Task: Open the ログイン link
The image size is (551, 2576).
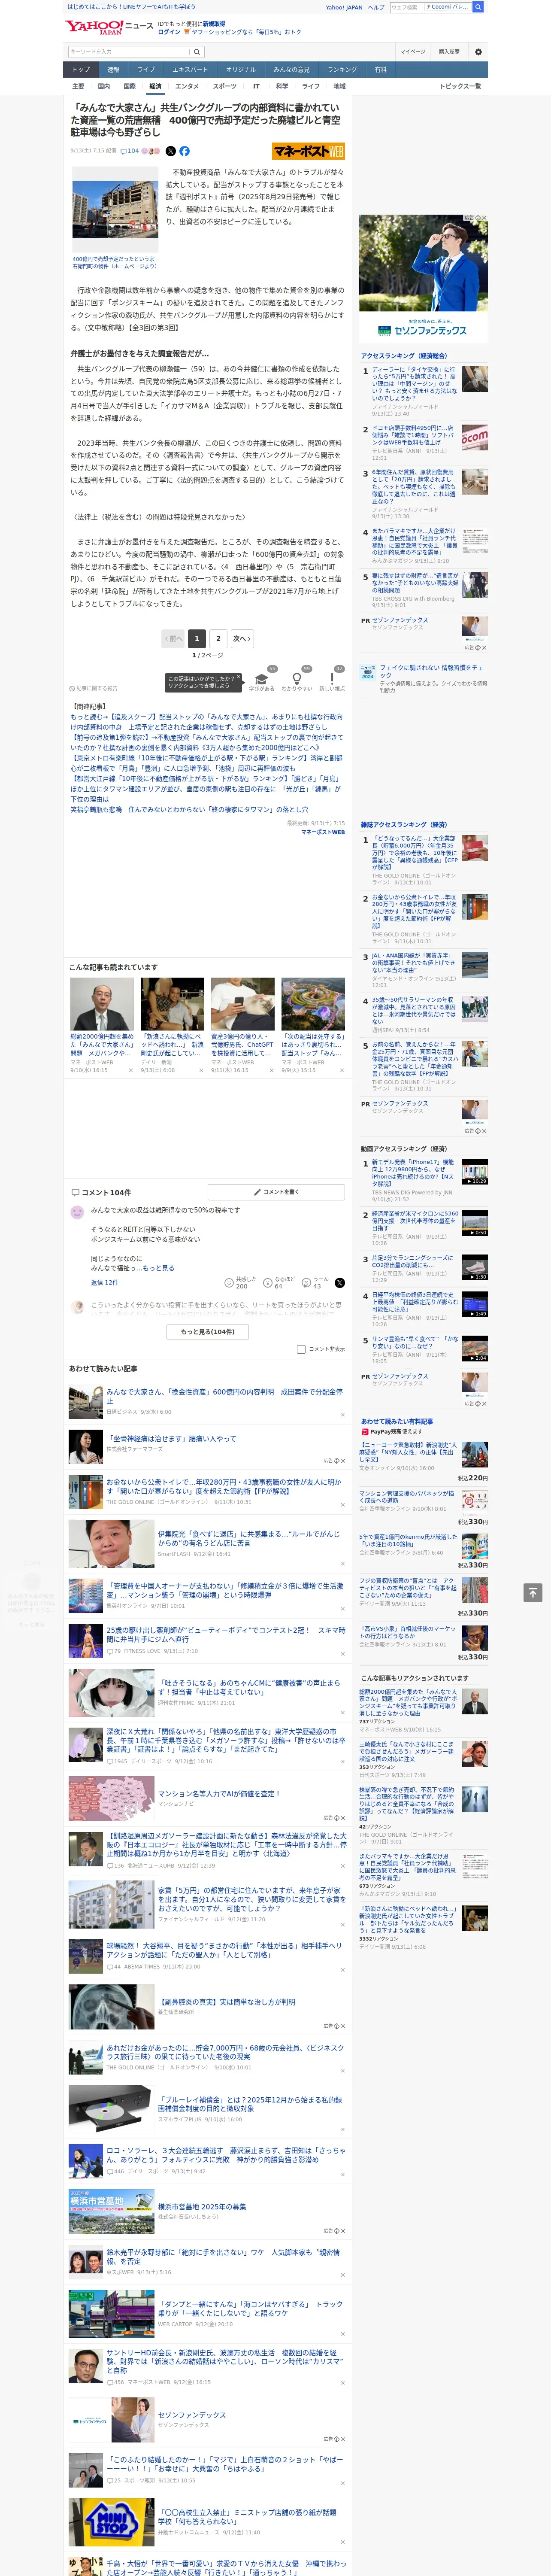Action: click(169, 32)
